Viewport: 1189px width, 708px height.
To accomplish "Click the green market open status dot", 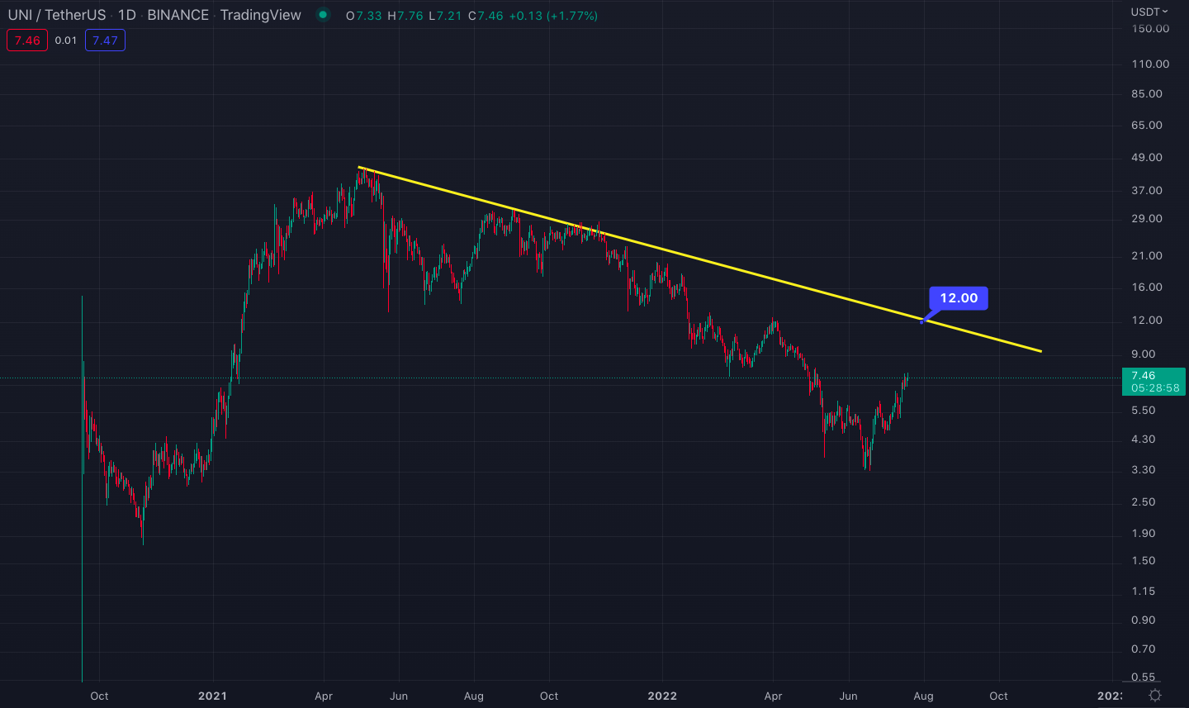I will pyautogui.click(x=323, y=15).
